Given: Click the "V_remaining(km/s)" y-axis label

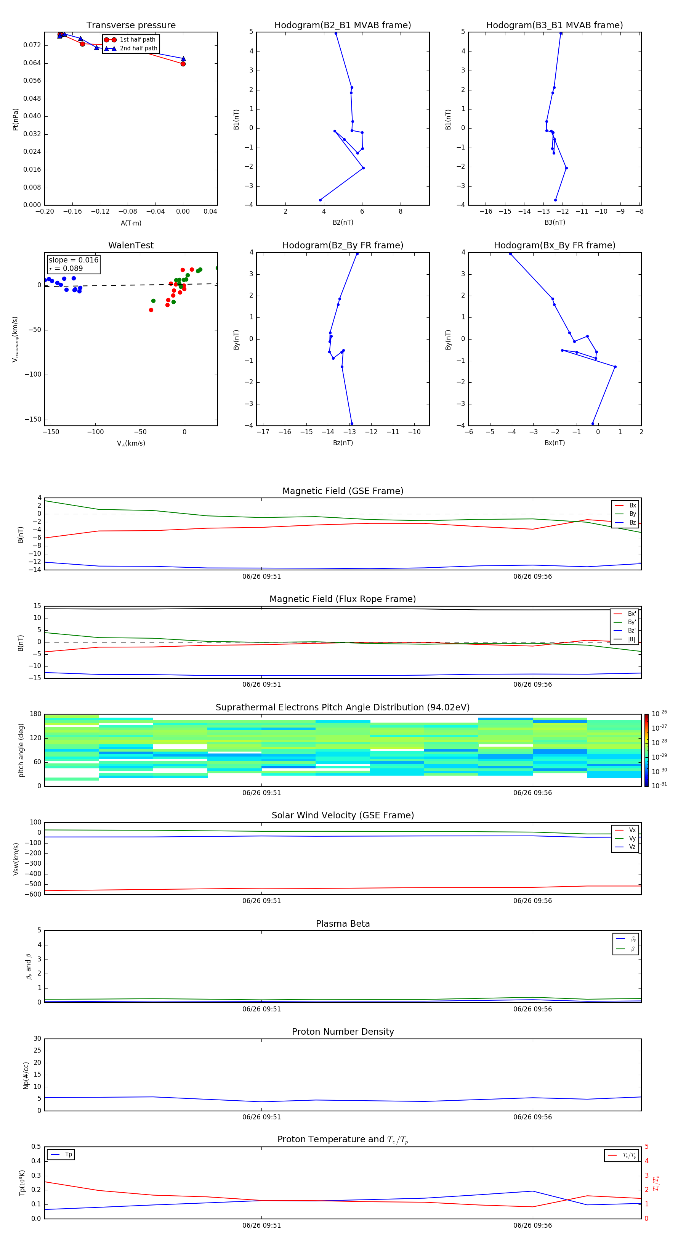Looking at the screenshot, I should 15,339.
